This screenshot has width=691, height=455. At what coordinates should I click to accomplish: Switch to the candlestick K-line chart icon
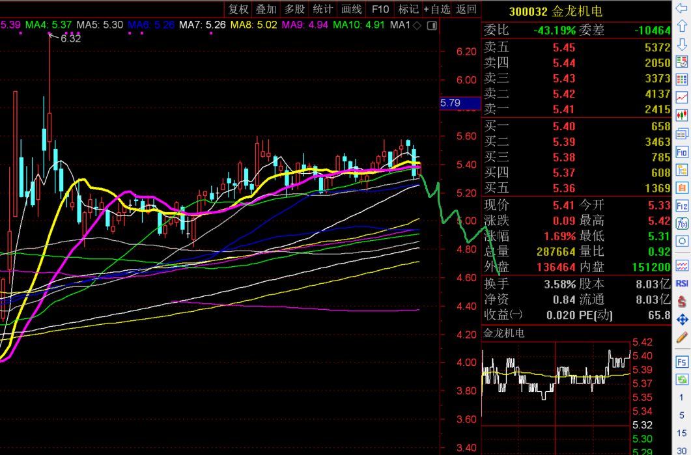click(x=682, y=115)
